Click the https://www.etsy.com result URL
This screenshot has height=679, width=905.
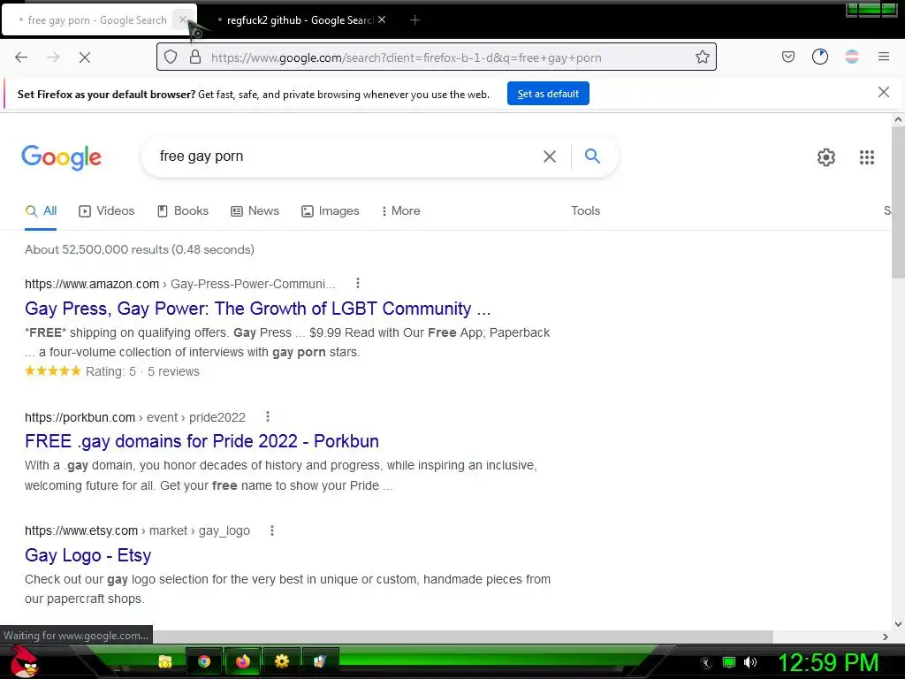pyautogui.click(x=81, y=530)
